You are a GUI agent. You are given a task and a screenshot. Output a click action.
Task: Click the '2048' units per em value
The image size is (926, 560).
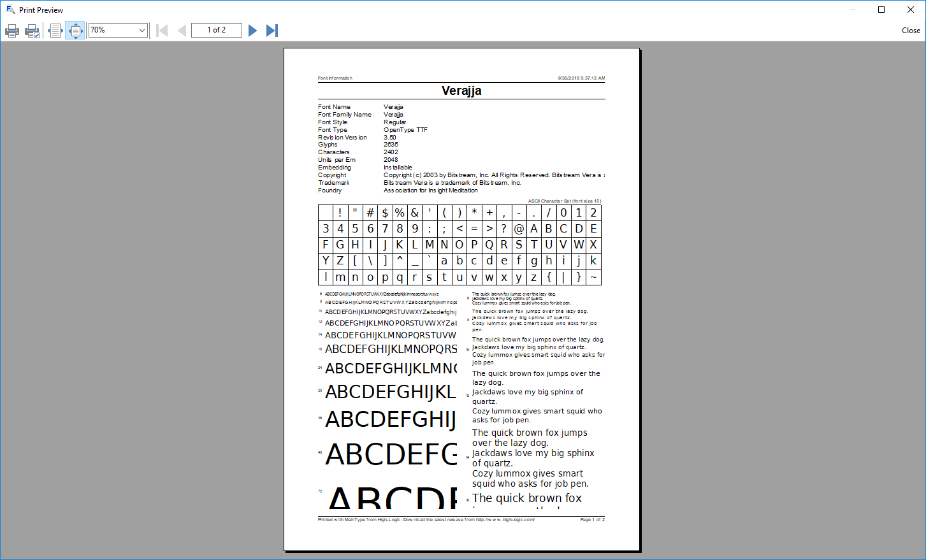pyautogui.click(x=391, y=160)
